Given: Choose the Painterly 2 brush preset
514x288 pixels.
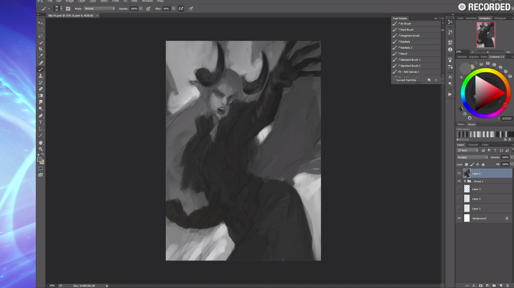Looking at the screenshot, I should (406, 48).
